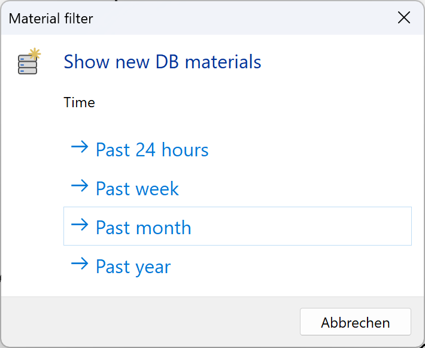The image size is (425, 348).
Task: Close the Material filter dialog
Action: 404,18
